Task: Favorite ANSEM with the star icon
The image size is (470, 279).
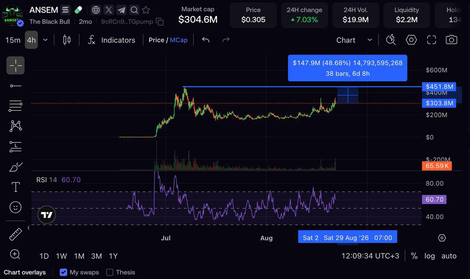Action: tap(146, 10)
